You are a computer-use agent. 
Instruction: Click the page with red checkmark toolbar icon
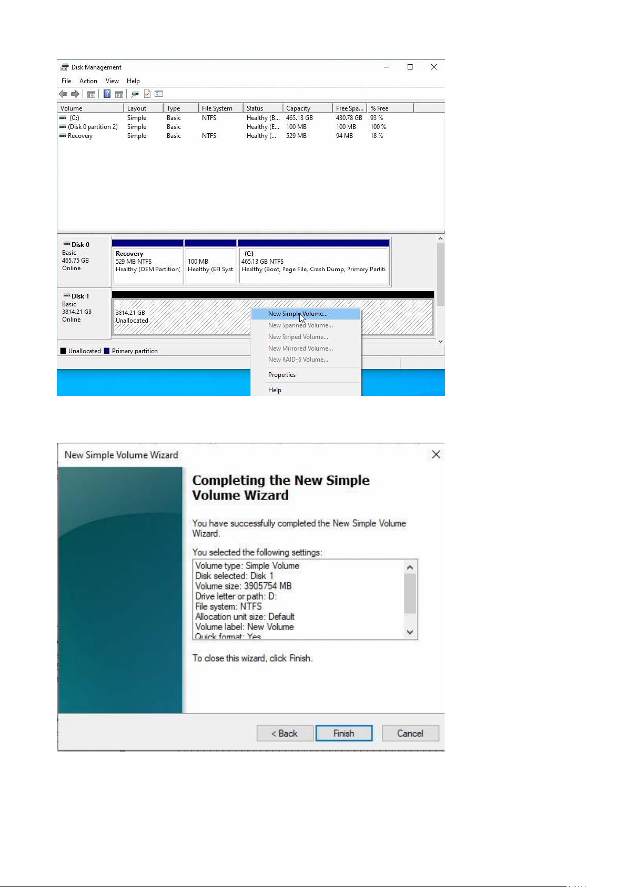tap(147, 94)
